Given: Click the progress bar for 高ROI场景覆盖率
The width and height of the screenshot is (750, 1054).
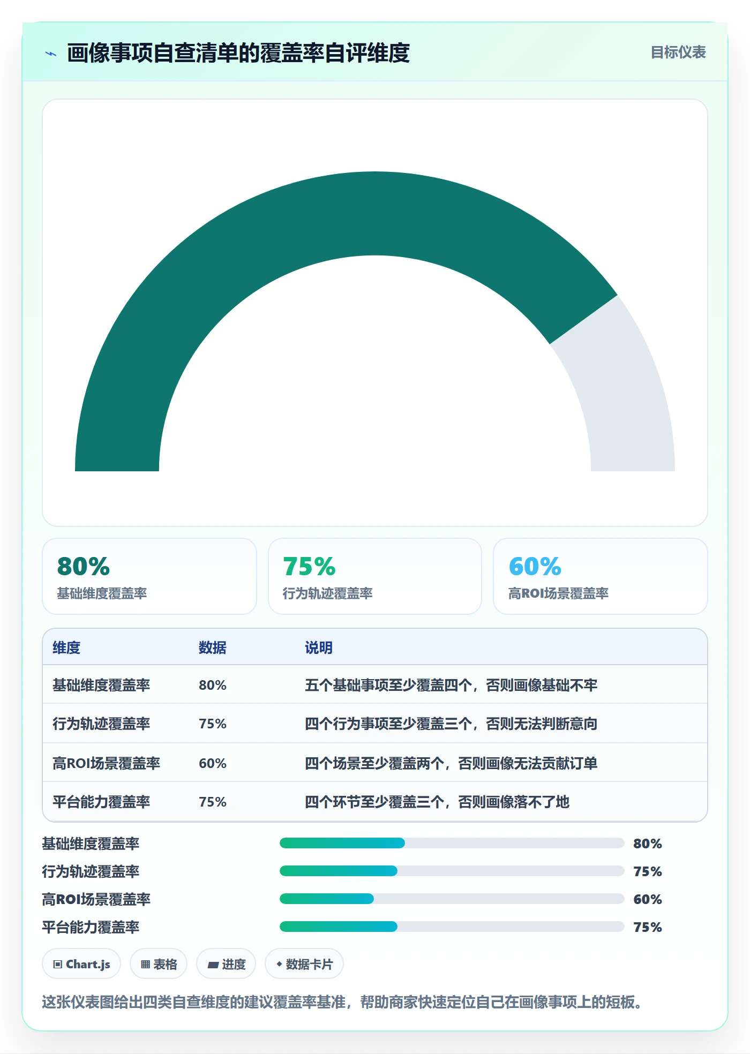Looking at the screenshot, I should point(452,899).
